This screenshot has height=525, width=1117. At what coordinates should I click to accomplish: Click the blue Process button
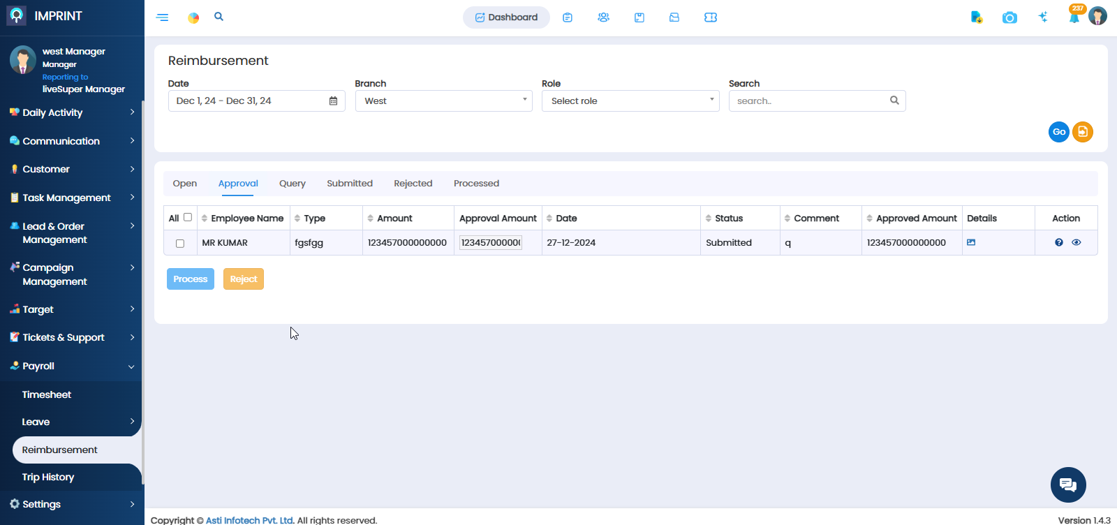(x=191, y=279)
